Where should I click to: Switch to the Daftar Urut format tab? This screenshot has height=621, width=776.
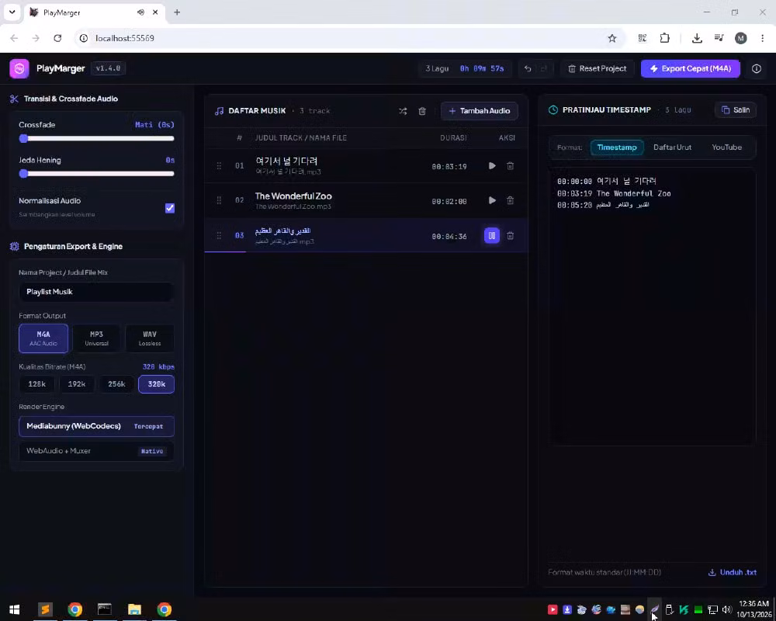(672, 147)
